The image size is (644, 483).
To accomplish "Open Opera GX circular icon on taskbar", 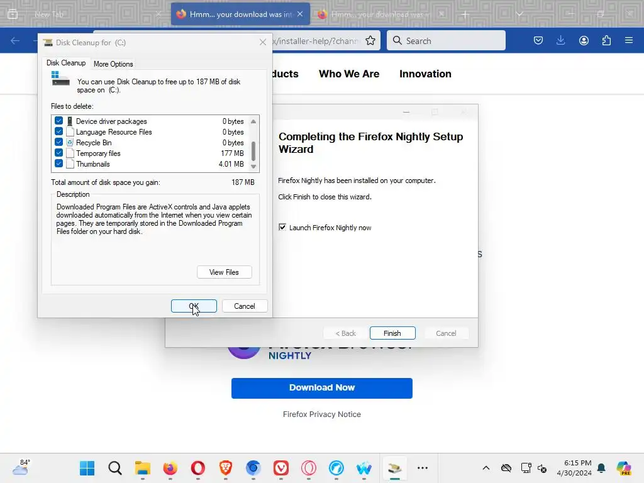I will pyautogui.click(x=308, y=468).
